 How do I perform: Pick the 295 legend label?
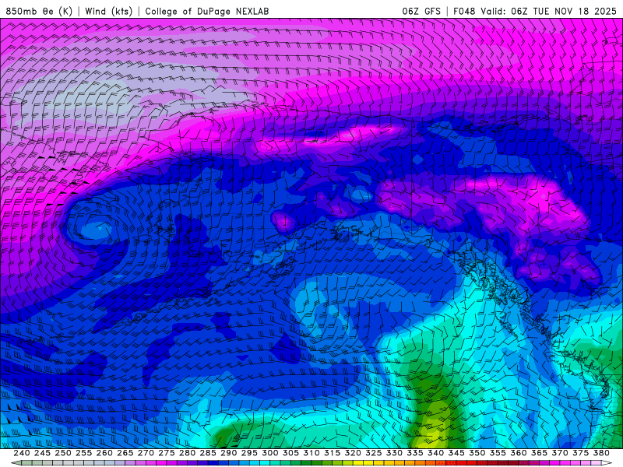click(249, 453)
